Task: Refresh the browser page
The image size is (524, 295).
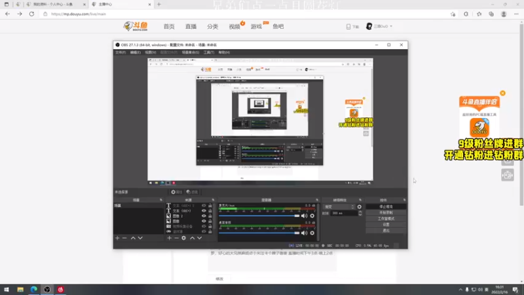Action: coord(31,14)
